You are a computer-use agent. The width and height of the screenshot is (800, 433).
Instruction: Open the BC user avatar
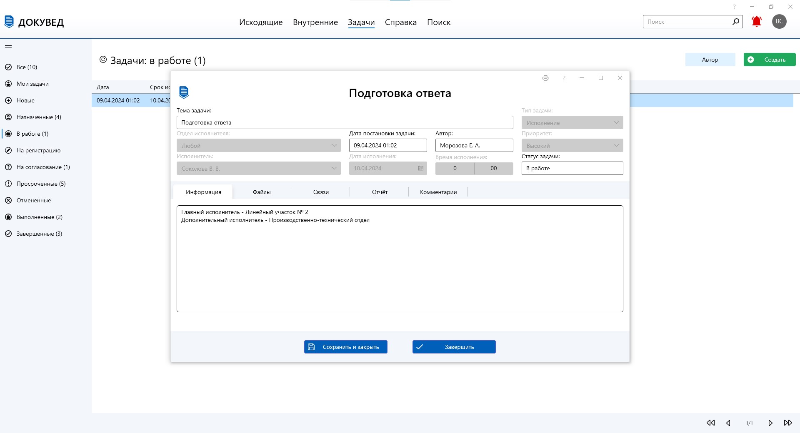pos(779,22)
